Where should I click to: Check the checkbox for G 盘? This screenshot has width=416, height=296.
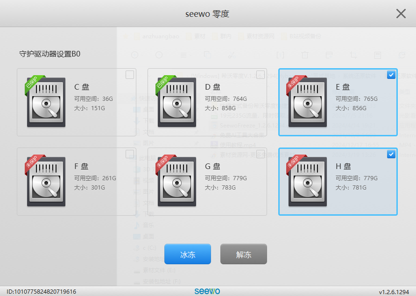click(260, 154)
